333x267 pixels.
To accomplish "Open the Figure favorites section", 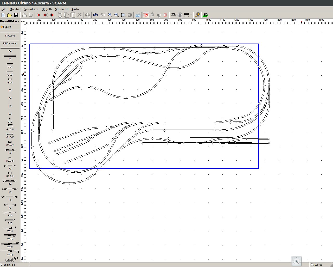I will (7, 27).
